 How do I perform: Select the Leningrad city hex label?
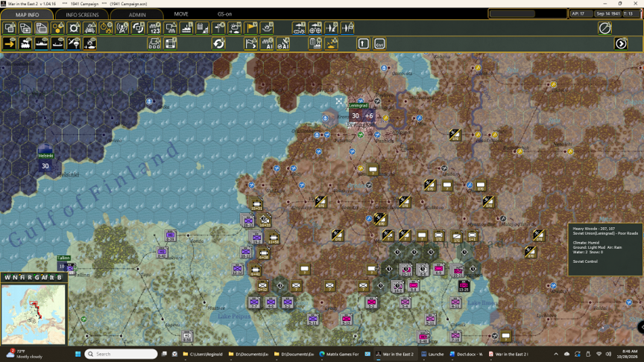pyautogui.click(x=358, y=106)
